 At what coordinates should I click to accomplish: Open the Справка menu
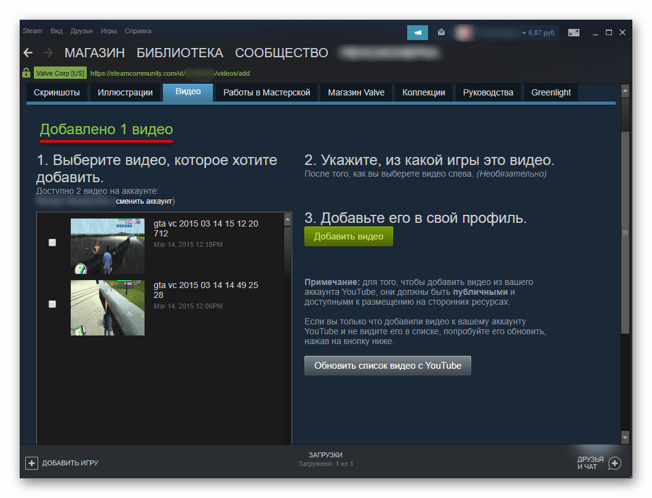(x=138, y=31)
